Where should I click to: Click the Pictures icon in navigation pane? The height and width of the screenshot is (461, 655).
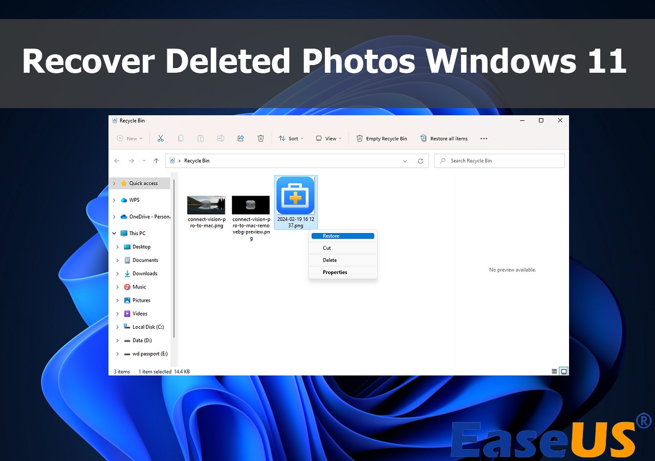pyautogui.click(x=127, y=300)
